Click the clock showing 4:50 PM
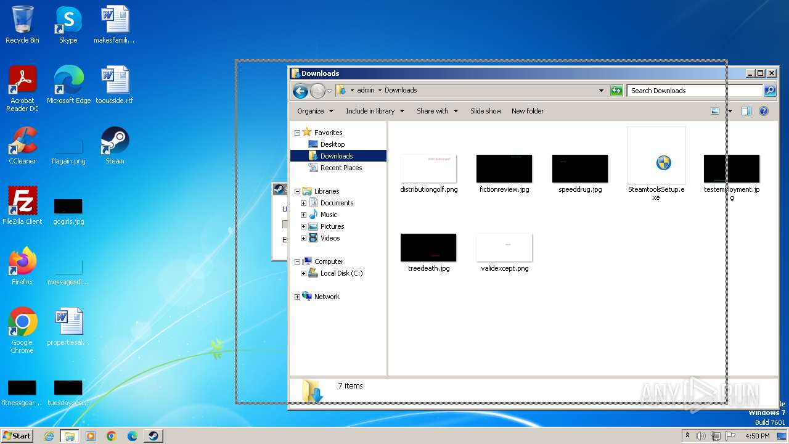The image size is (789, 444). (x=757, y=436)
